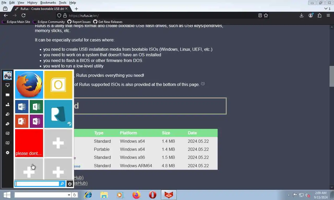This screenshot has height=200, width=334.
Task: Open the yellow Outlook tile
Action: pos(58,85)
